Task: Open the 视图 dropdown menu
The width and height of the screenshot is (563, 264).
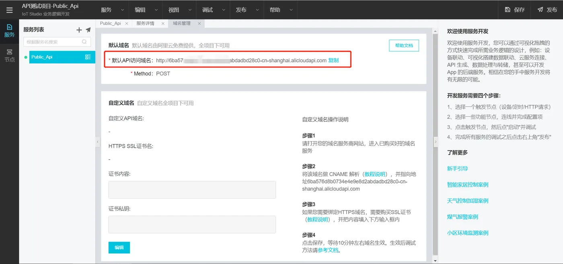Action: click(x=180, y=10)
